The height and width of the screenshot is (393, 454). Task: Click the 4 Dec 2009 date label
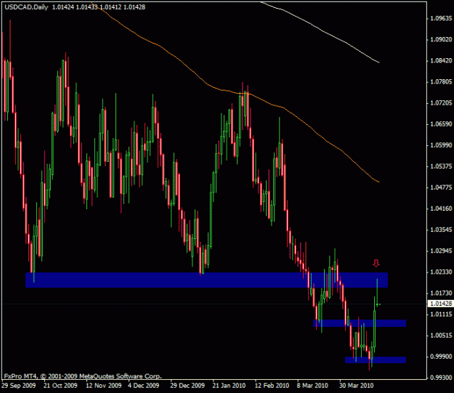point(143,386)
